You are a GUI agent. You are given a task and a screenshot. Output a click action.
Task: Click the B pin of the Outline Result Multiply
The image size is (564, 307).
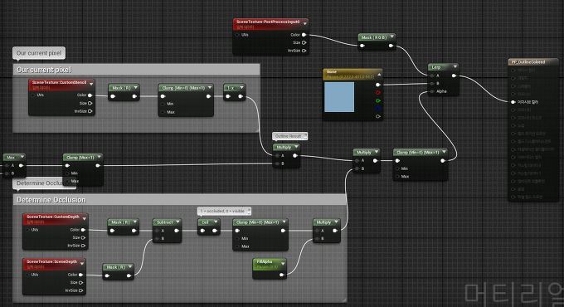point(277,163)
